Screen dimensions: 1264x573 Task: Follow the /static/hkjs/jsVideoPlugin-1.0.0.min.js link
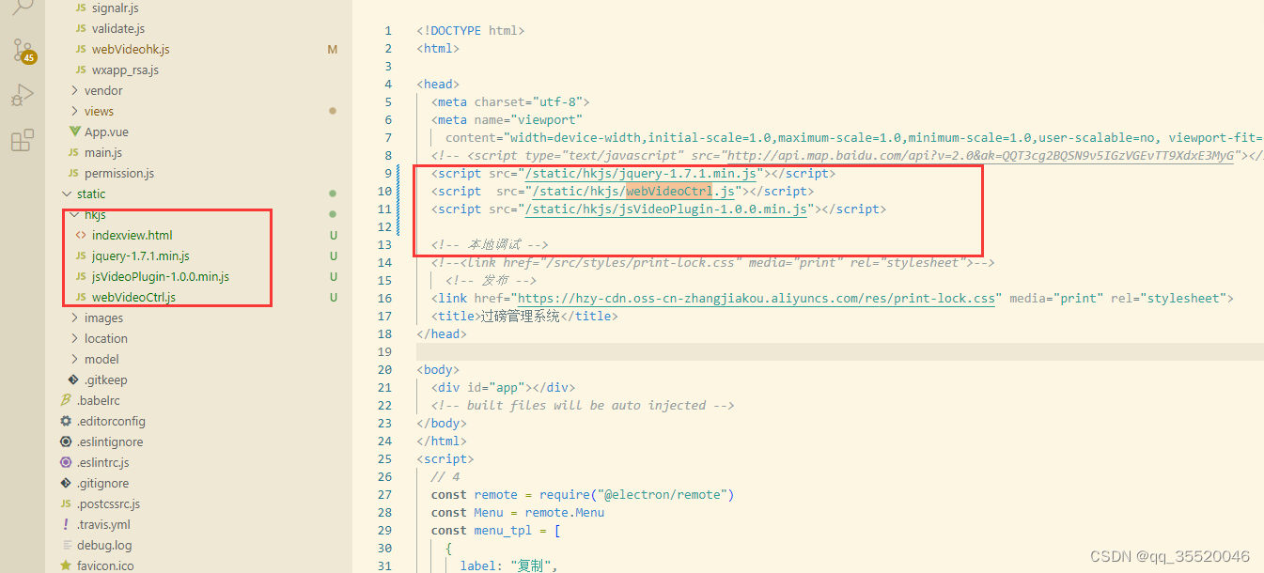[666, 209]
